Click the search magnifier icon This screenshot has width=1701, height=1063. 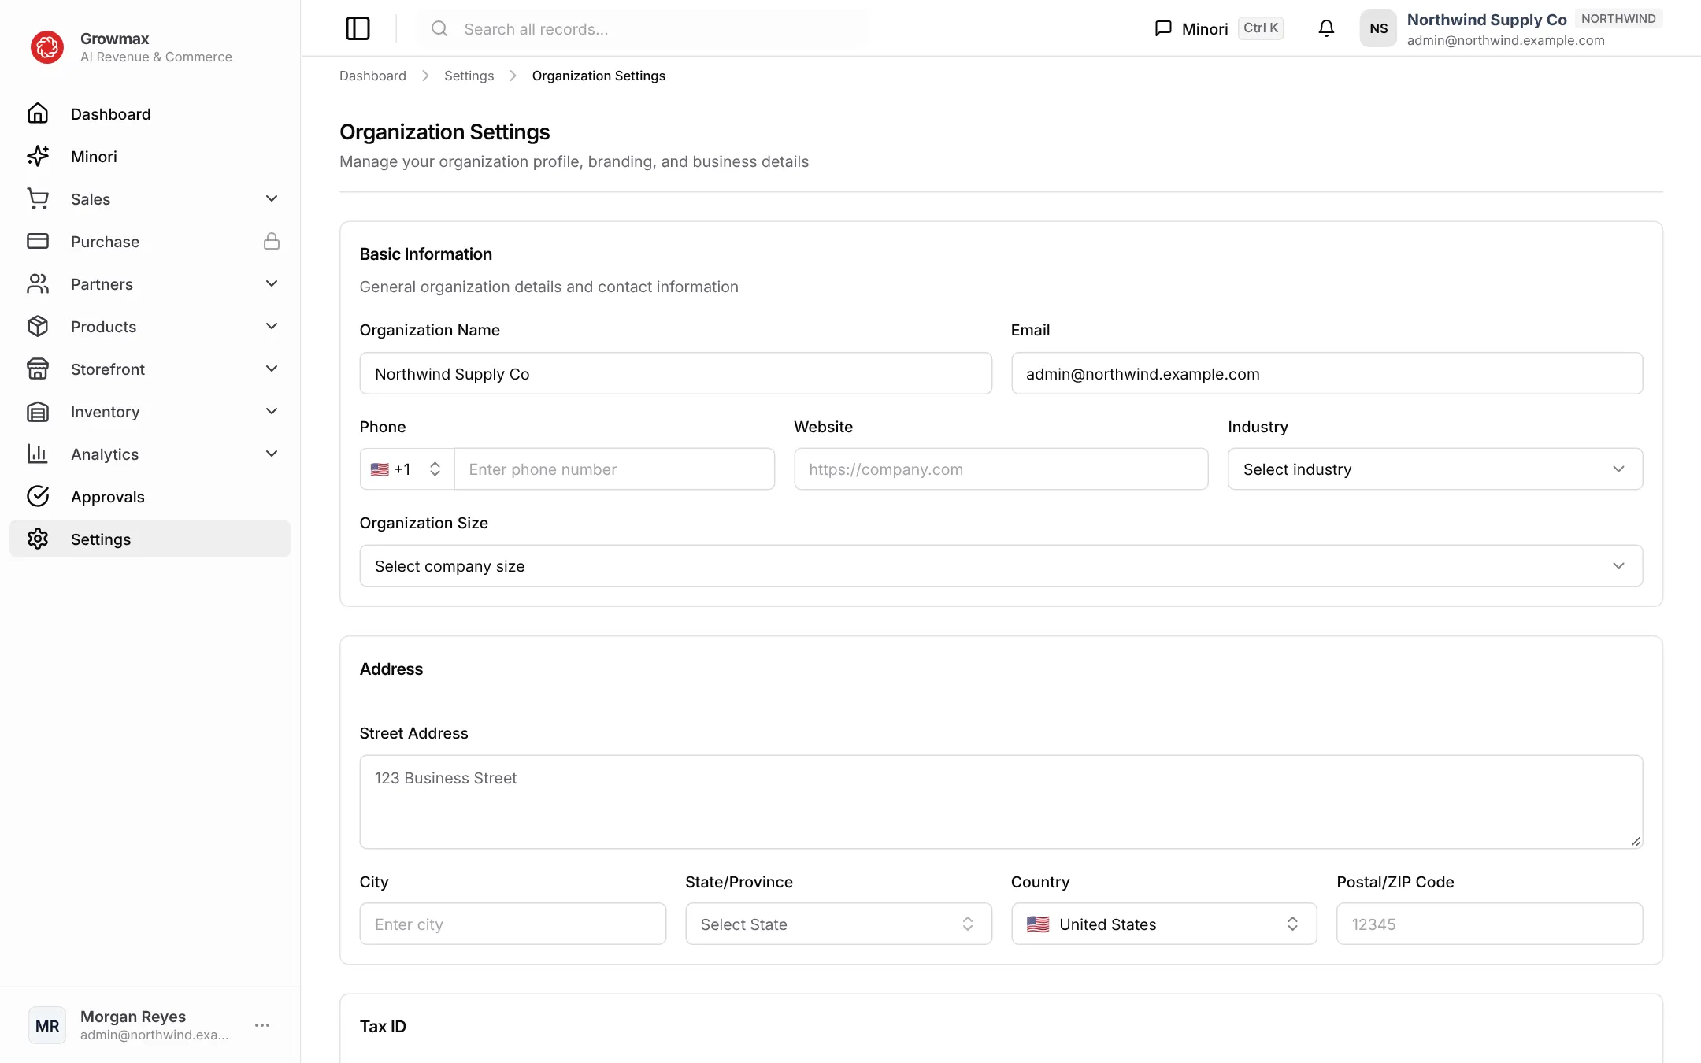pos(439,28)
